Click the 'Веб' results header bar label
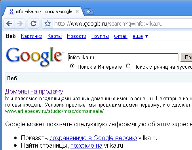192x150 pixels. 12,78
